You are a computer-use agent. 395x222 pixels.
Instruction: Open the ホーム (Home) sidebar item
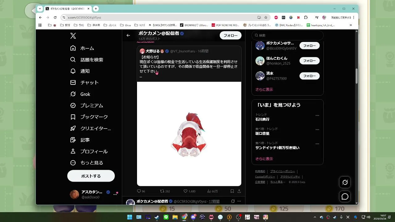tap(82, 48)
